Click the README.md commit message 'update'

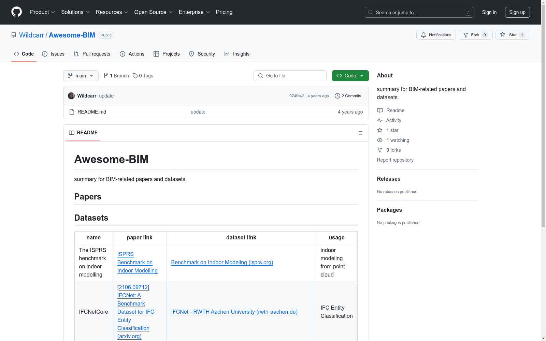(x=198, y=112)
